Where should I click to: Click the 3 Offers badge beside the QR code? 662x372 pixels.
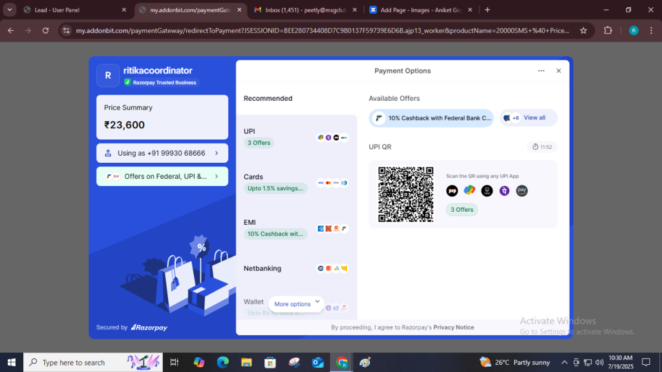(x=462, y=210)
